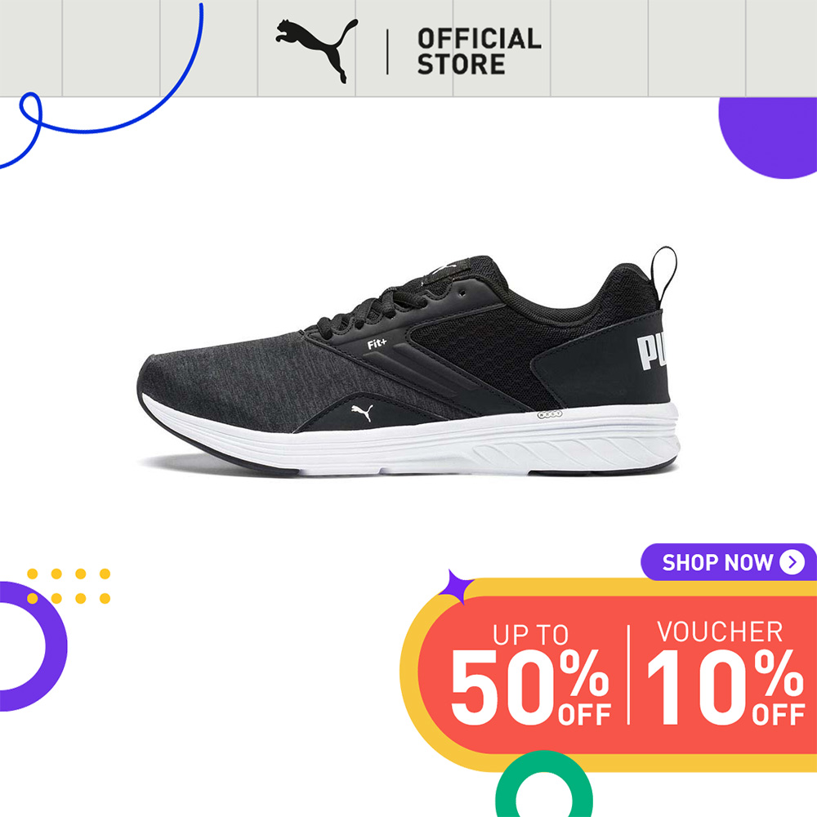Click the green ring at the bottom
This screenshot has width=817, height=817.
pyautogui.click(x=543, y=784)
